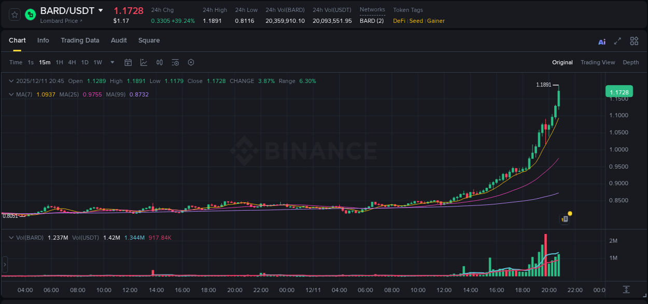The height and width of the screenshot is (304, 648).
Task: Open the extra timeframes dropdown arrow
Action: [112, 62]
